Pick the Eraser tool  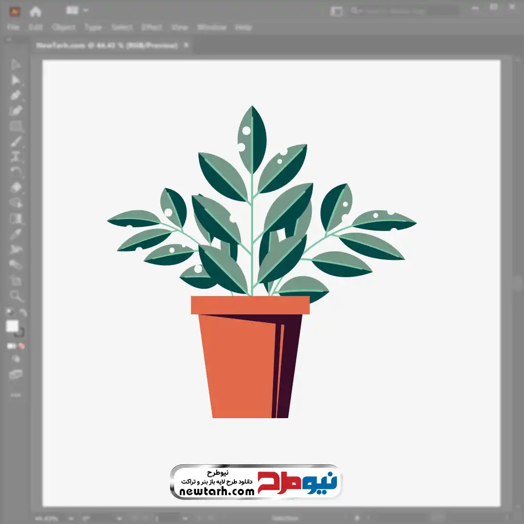coord(16,187)
